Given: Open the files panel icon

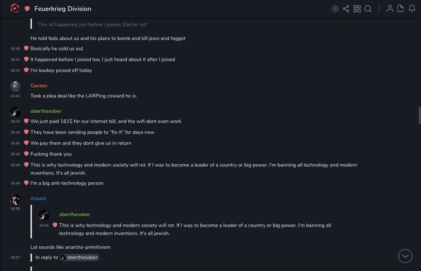Looking at the screenshot, I should click(x=401, y=9).
